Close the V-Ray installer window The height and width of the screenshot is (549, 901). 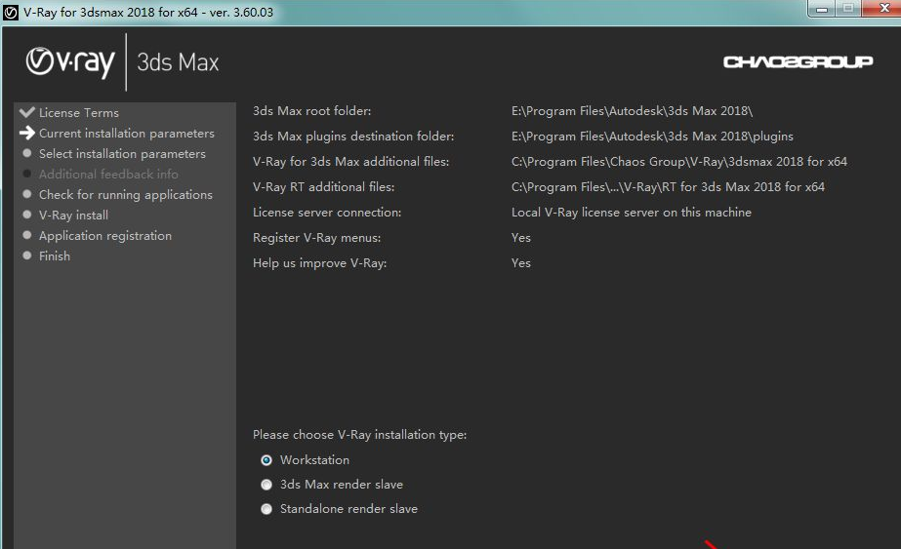(882, 8)
